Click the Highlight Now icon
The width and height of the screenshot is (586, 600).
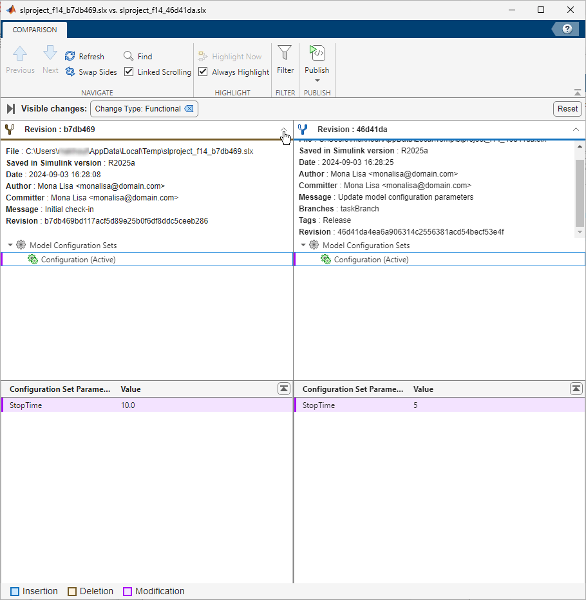click(203, 56)
